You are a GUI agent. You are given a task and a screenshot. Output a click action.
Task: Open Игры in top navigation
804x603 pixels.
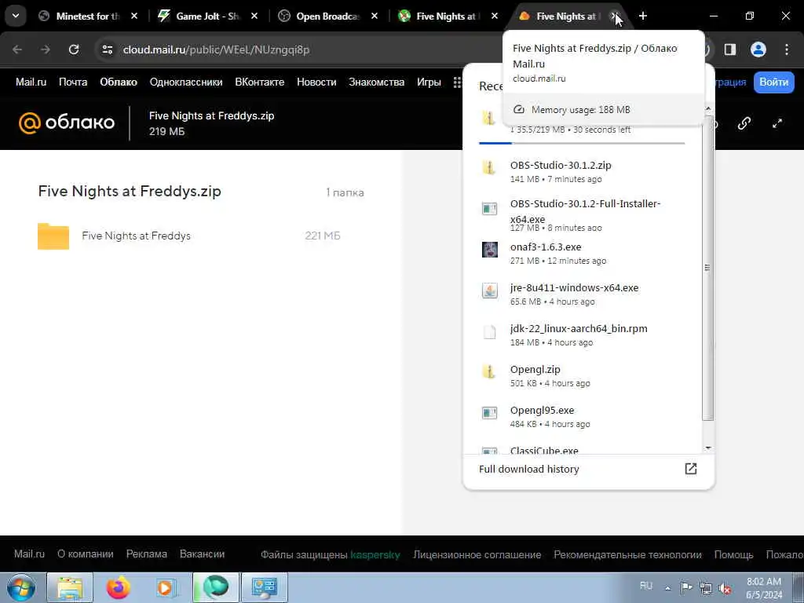pyautogui.click(x=429, y=82)
